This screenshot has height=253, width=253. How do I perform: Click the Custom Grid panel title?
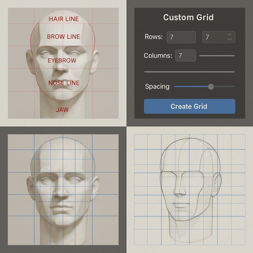tap(188, 17)
